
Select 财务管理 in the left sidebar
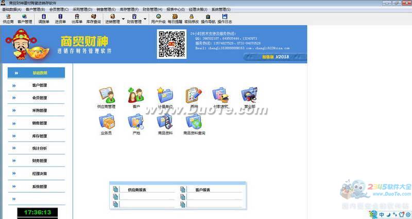tap(36, 161)
